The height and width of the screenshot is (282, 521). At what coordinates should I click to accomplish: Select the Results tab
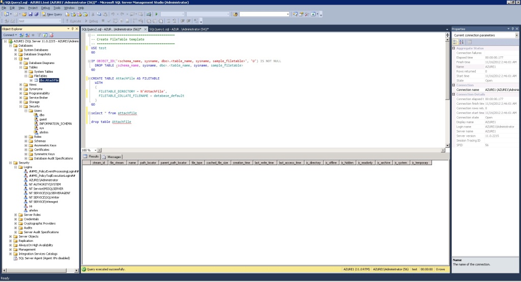[x=92, y=156]
